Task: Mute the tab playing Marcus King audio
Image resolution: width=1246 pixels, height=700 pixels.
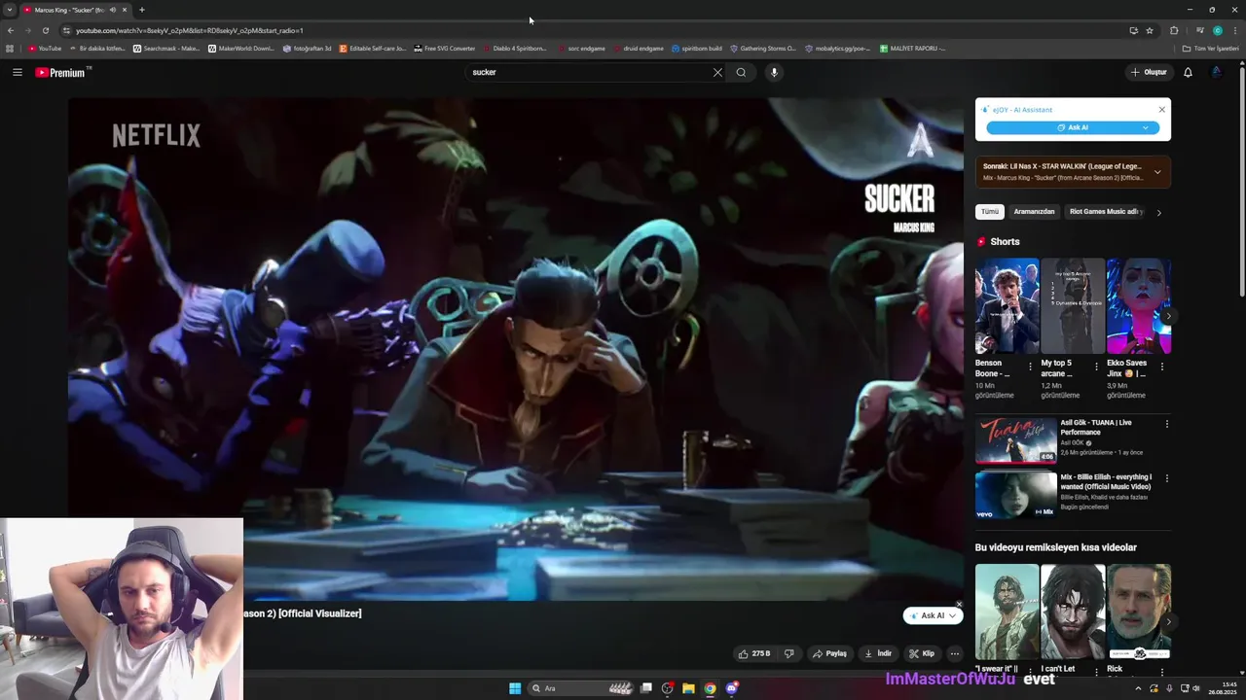Action: click(113, 10)
